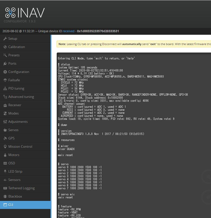This screenshot has width=211, height=218.
Task: Open the Configuration tab
Action: [25, 72]
